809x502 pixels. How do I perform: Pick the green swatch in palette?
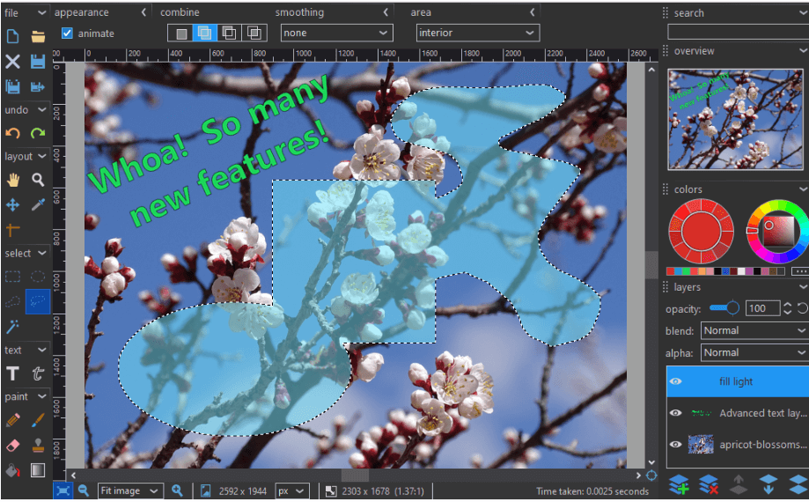pyautogui.click(x=686, y=271)
